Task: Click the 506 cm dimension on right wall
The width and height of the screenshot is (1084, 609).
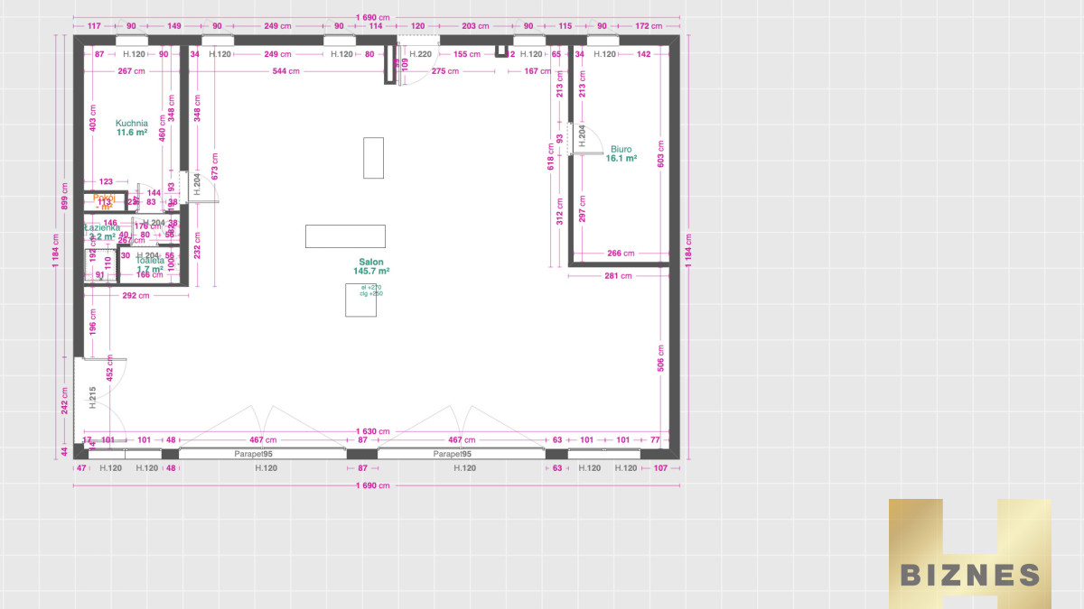Action: (x=660, y=359)
